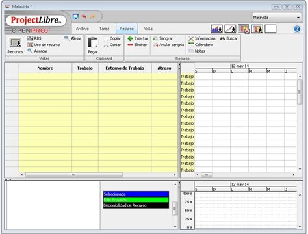Open the Archivo tab
This screenshot has width=308, height=234.
pyautogui.click(x=83, y=29)
